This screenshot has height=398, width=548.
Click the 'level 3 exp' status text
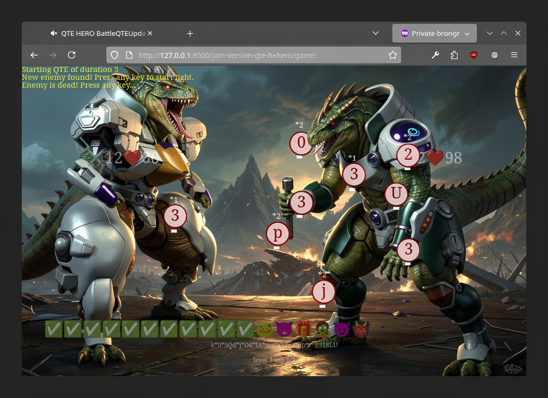(x=274, y=360)
